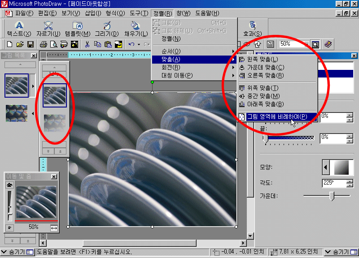The width and height of the screenshot is (359, 258).
Task: Expand object list of first 그림 목록 thumbnail
Action: pos(33,86)
